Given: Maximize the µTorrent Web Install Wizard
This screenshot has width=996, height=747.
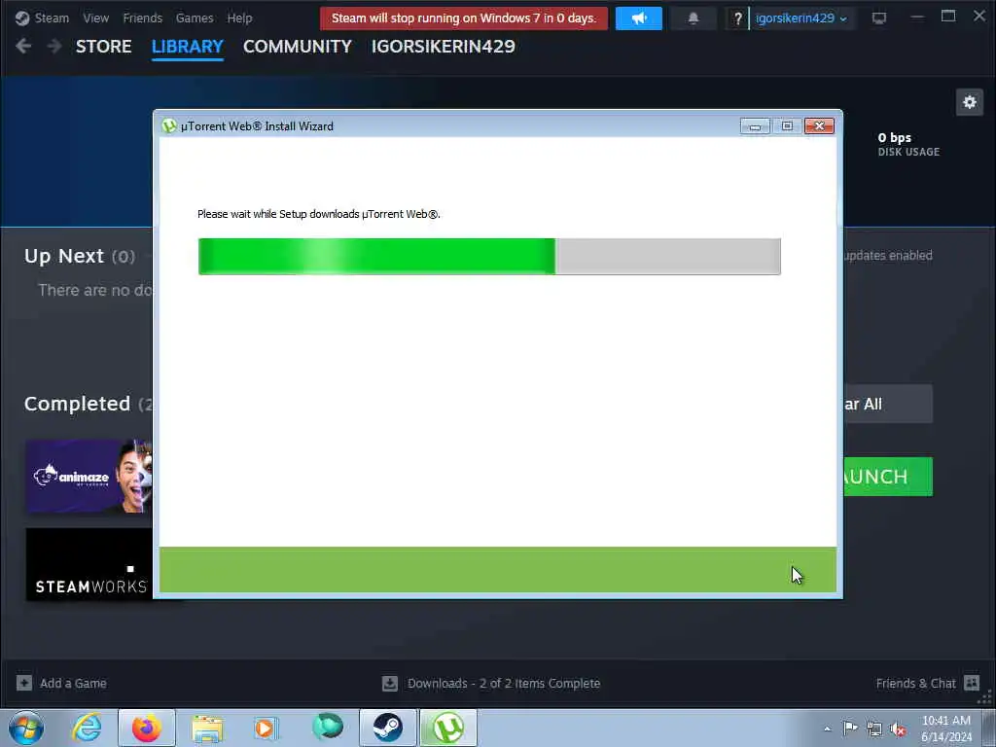Looking at the screenshot, I should click(x=787, y=126).
